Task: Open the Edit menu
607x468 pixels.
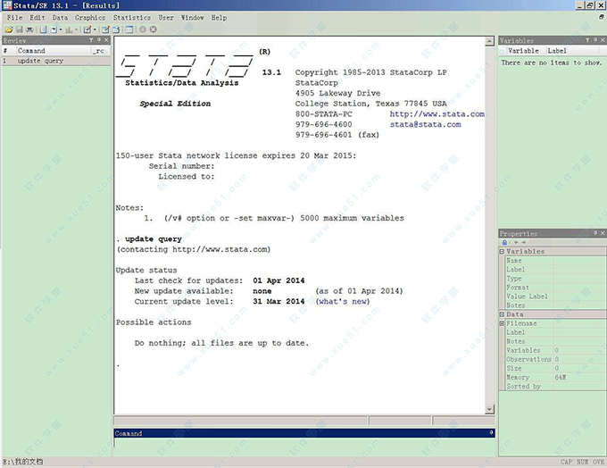Action: 37,18
